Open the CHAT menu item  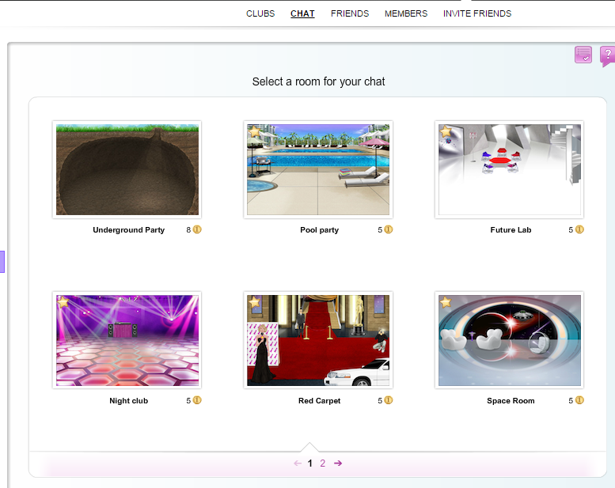pyautogui.click(x=302, y=13)
